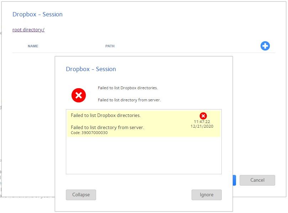The image size is (288, 213).
Task: Click summary 'Failed to list directory from server.' message
Action: 129,100
